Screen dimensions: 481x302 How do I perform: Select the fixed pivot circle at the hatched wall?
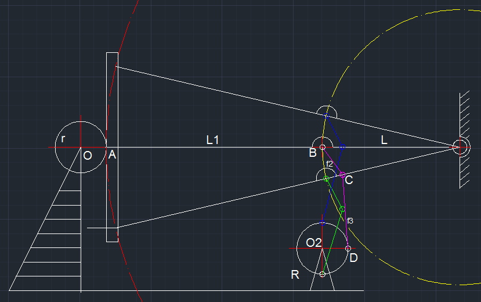pos(460,148)
